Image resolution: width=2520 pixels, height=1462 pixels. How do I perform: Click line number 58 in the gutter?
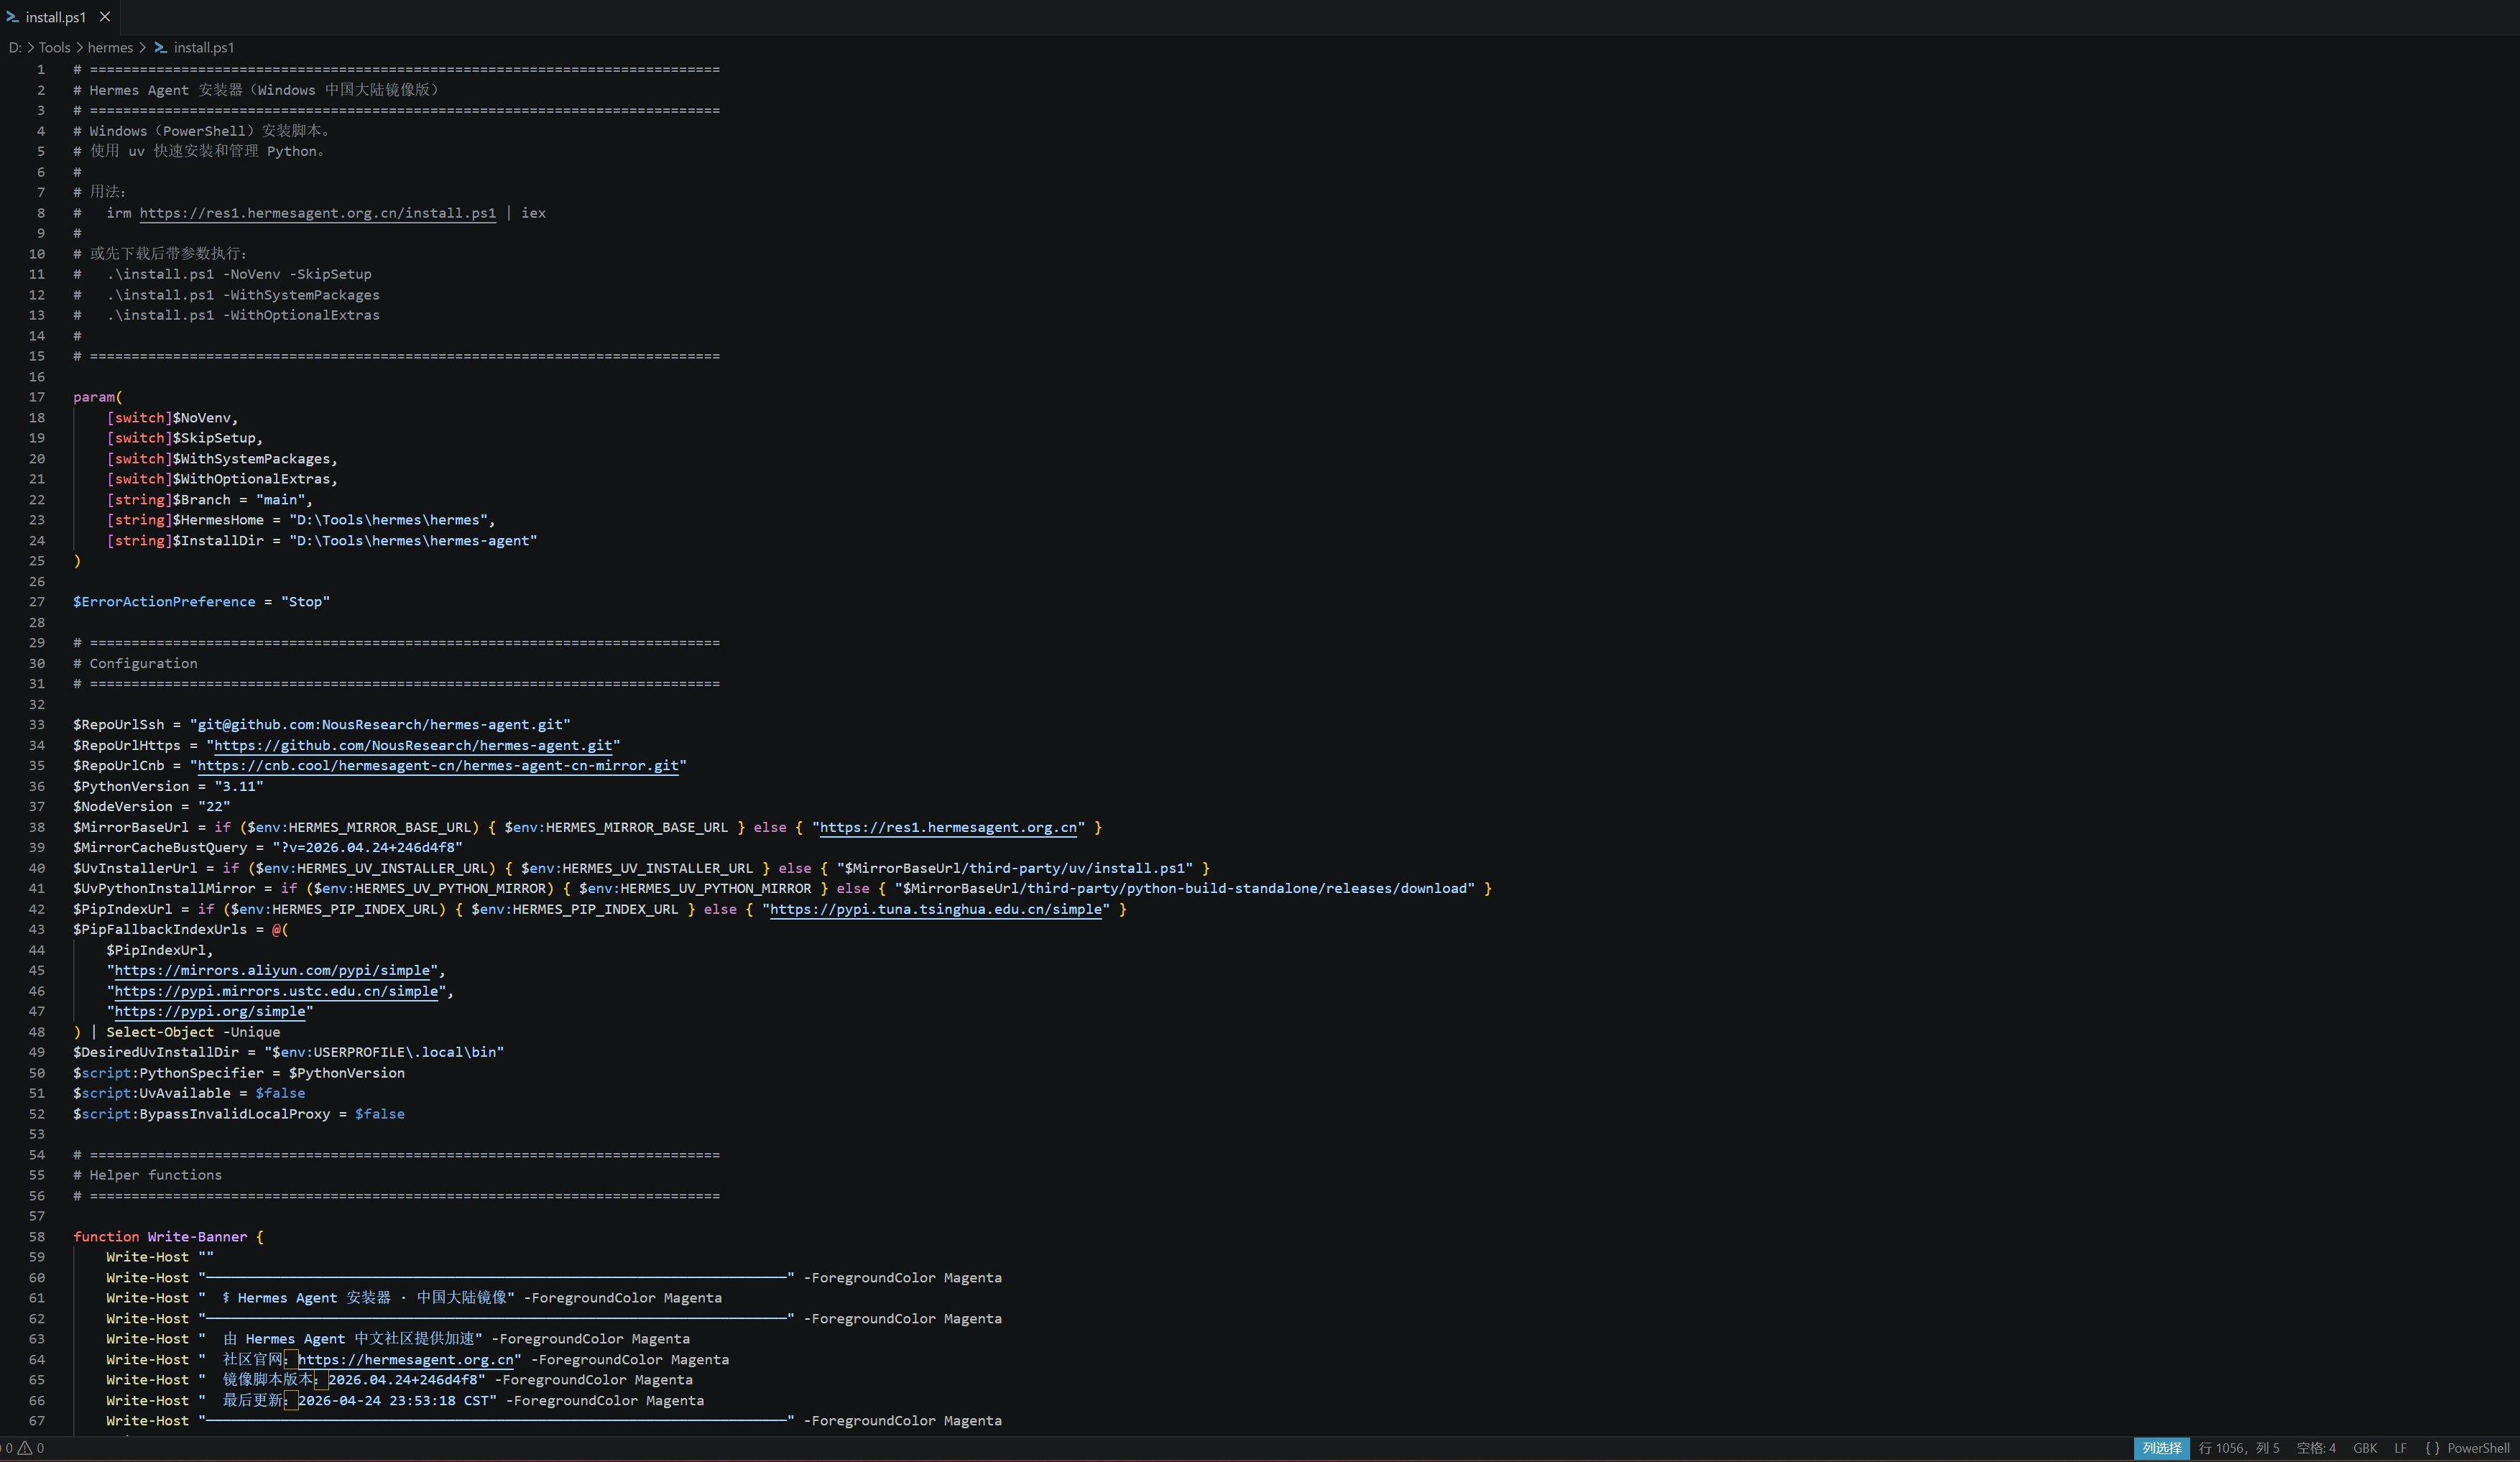36,1237
